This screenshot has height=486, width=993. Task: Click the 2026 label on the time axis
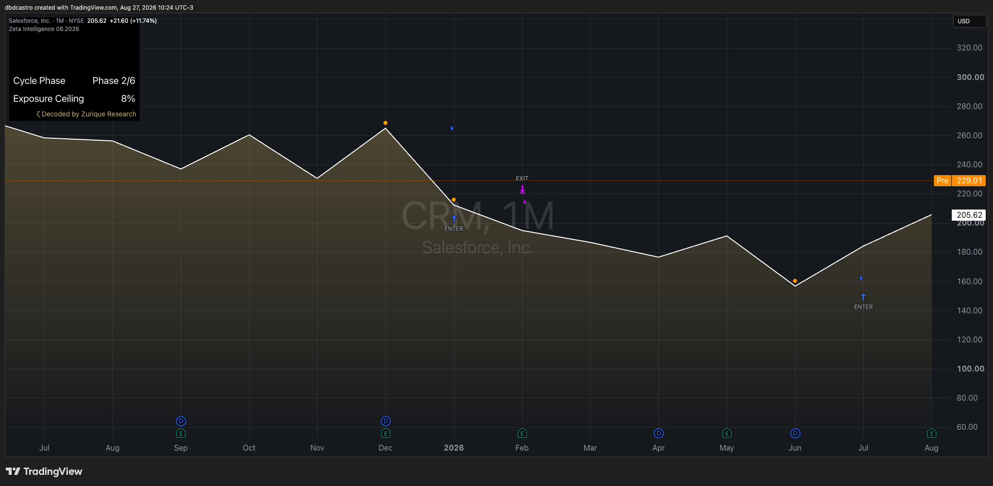pyautogui.click(x=454, y=448)
